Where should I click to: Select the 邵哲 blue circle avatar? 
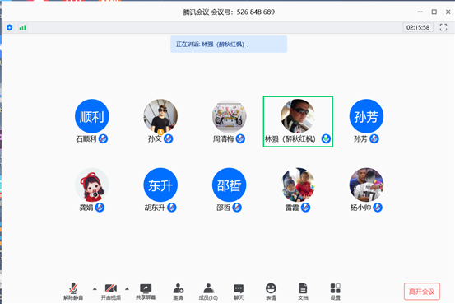tap(229, 185)
